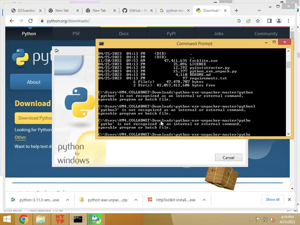This screenshot has width=300, height=225.
Task: Close the GitHub tab
Action: click(151, 11)
